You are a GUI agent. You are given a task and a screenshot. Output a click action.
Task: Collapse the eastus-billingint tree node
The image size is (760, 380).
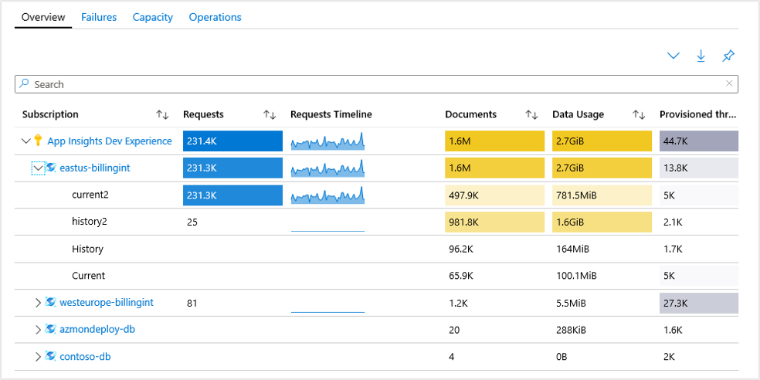(38, 168)
